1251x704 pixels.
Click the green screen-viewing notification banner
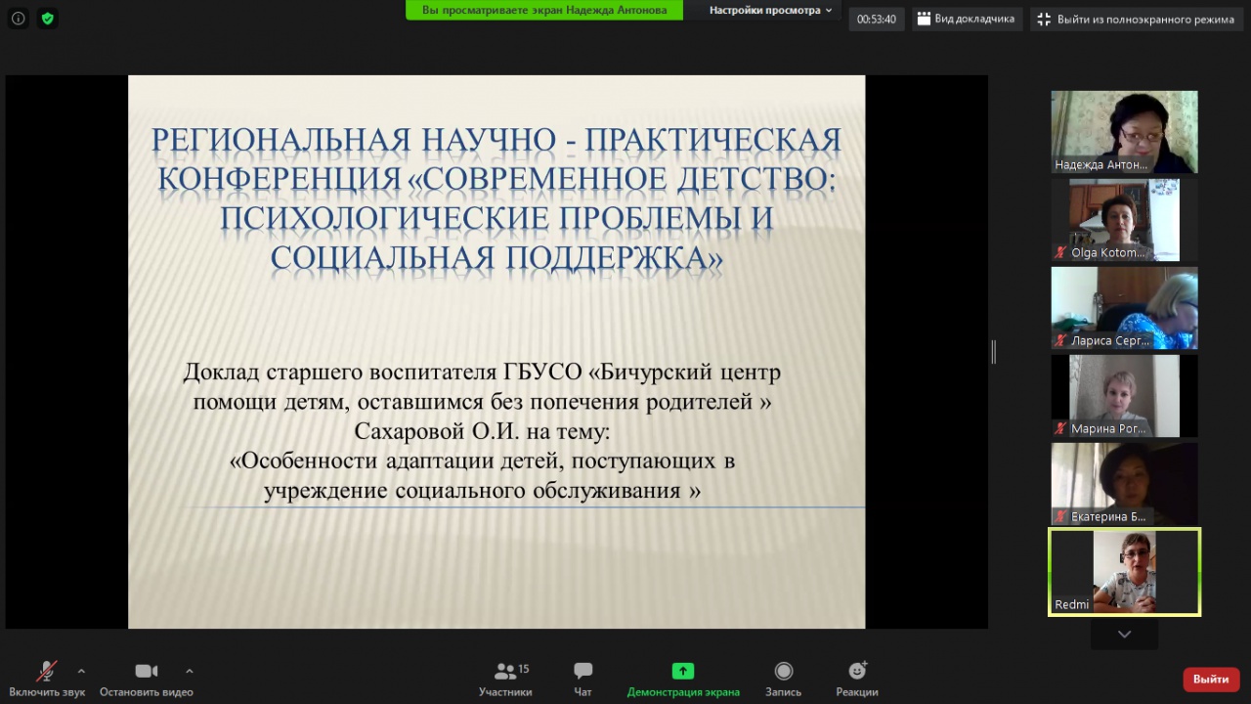pos(544,10)
